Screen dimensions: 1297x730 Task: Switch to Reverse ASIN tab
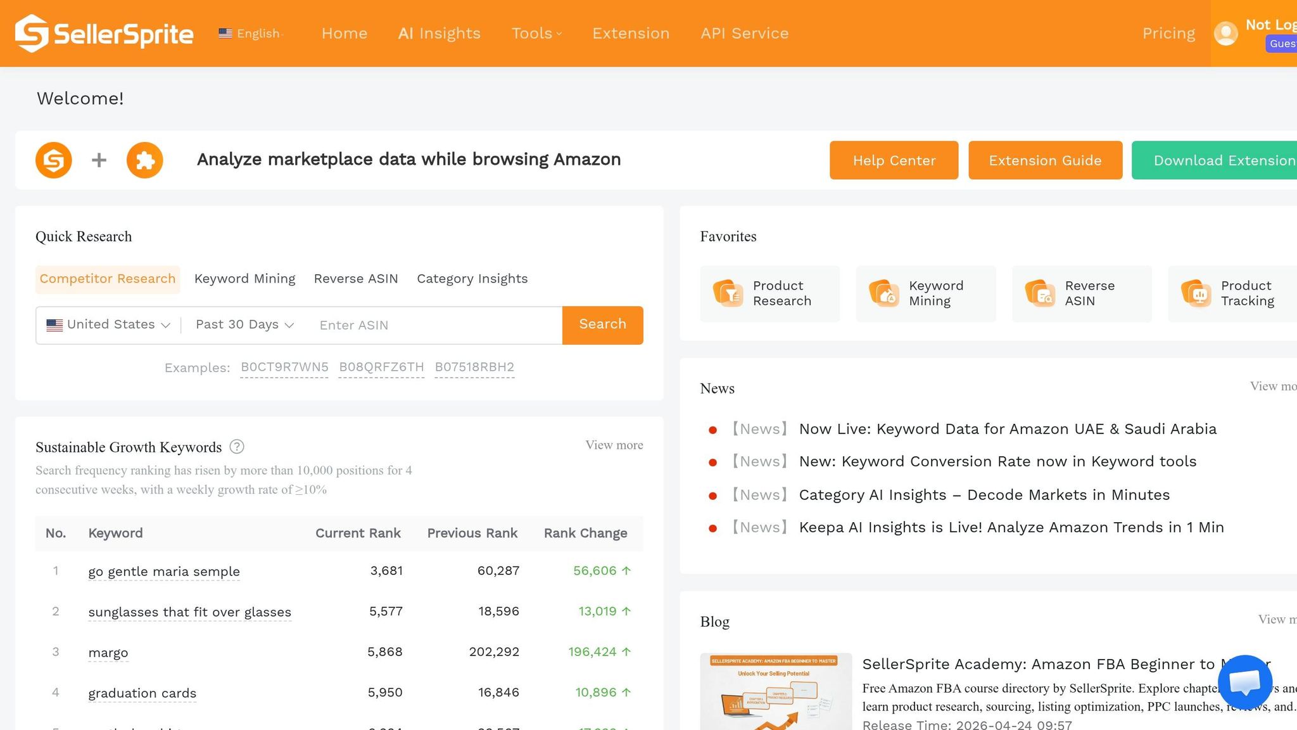tap(356, 279)
